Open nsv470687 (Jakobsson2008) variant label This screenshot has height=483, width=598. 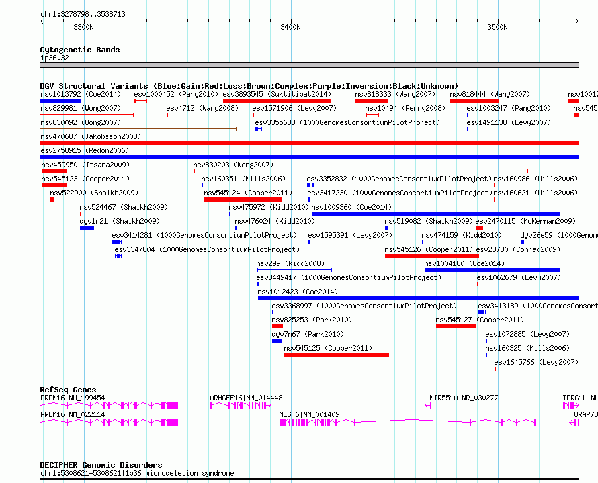pos(91,136)
